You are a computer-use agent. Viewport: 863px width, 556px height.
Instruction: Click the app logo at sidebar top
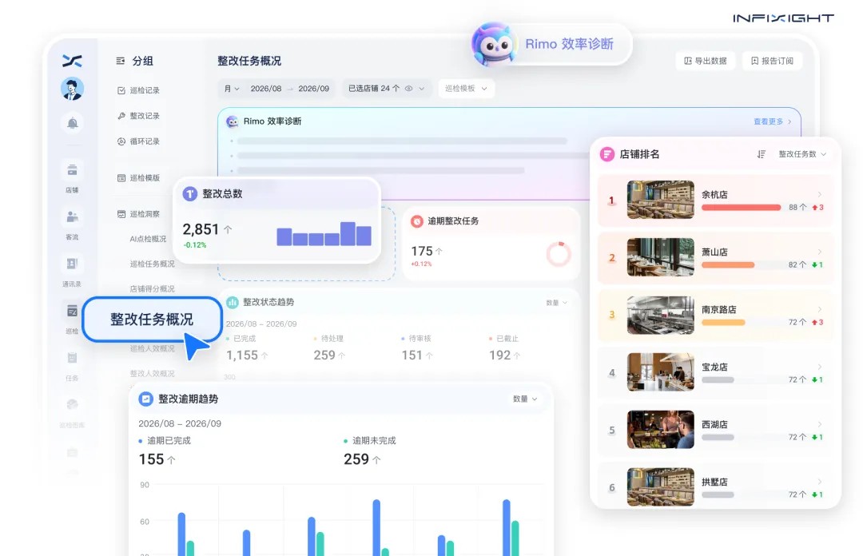click(x=72, y=61)
